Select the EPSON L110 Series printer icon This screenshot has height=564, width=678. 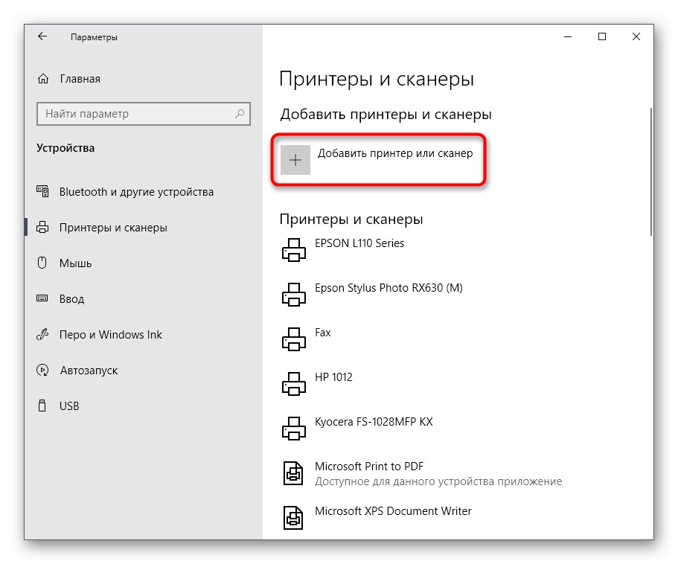pyautogui.click(x=293, y=249)
